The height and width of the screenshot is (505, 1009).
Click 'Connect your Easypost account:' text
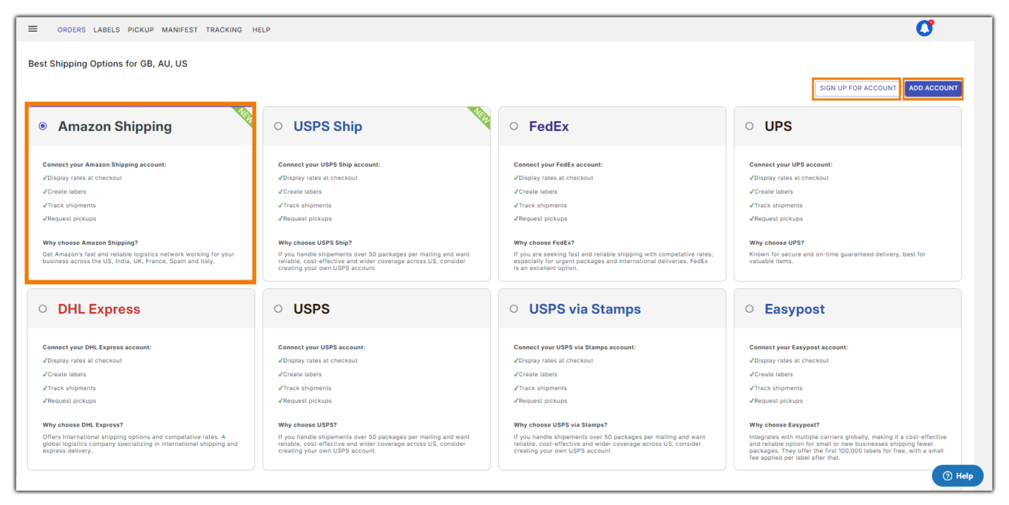tap(799, 347)
